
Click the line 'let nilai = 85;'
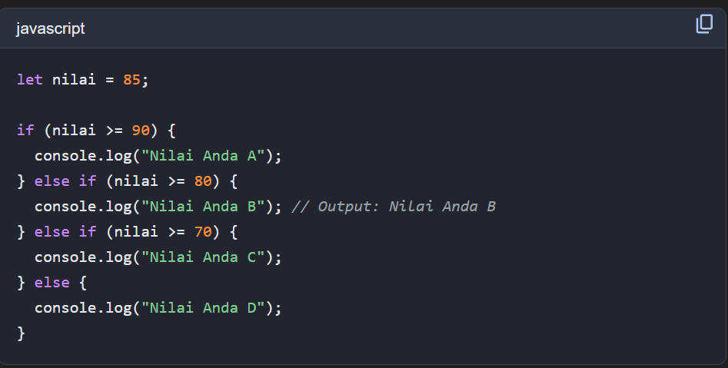coord(83,80)
